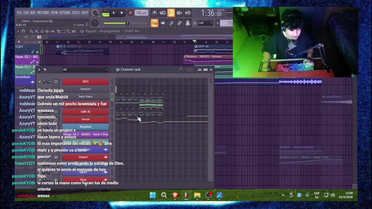Toggle the highlighted countdown 3.2 icon
This screenshot has width=372, height=209.
(171, 13)
